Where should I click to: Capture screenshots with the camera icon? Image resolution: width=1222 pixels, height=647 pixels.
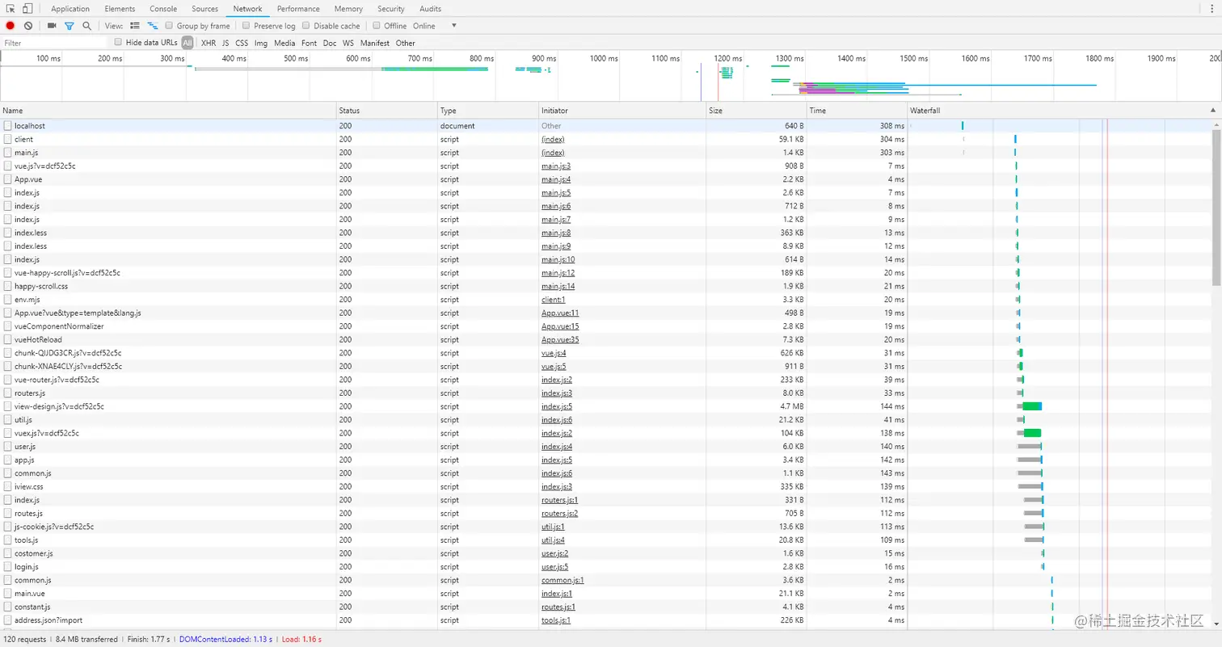click(x=52, y=26)
